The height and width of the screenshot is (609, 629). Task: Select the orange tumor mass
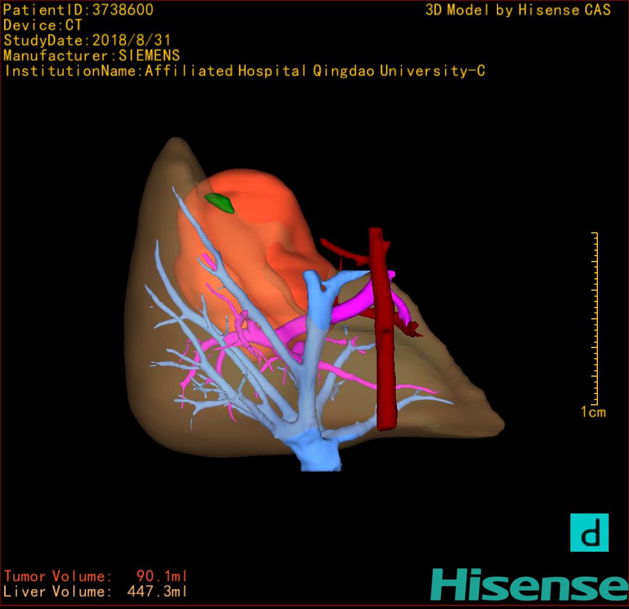pyautogui.click(x=263, y=227)
